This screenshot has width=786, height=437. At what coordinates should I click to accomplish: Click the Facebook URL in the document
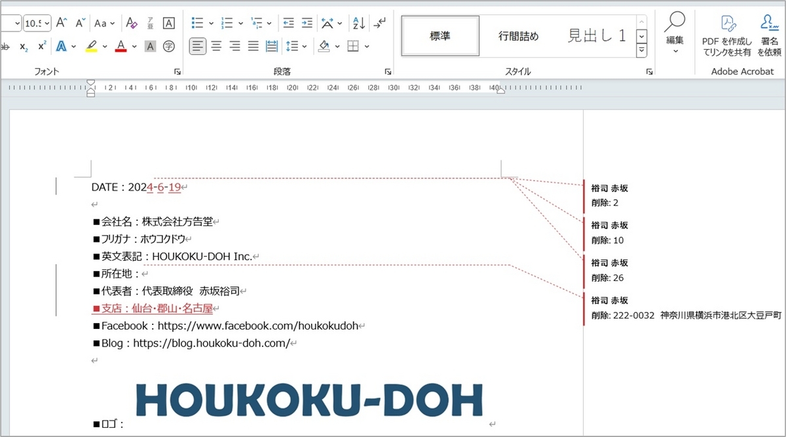coord(257,326)
